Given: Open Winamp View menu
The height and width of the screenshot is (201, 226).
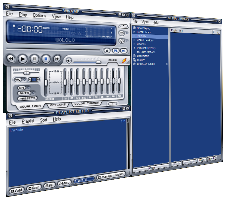Looking at the screenshot, I should (x=56, y=16).
